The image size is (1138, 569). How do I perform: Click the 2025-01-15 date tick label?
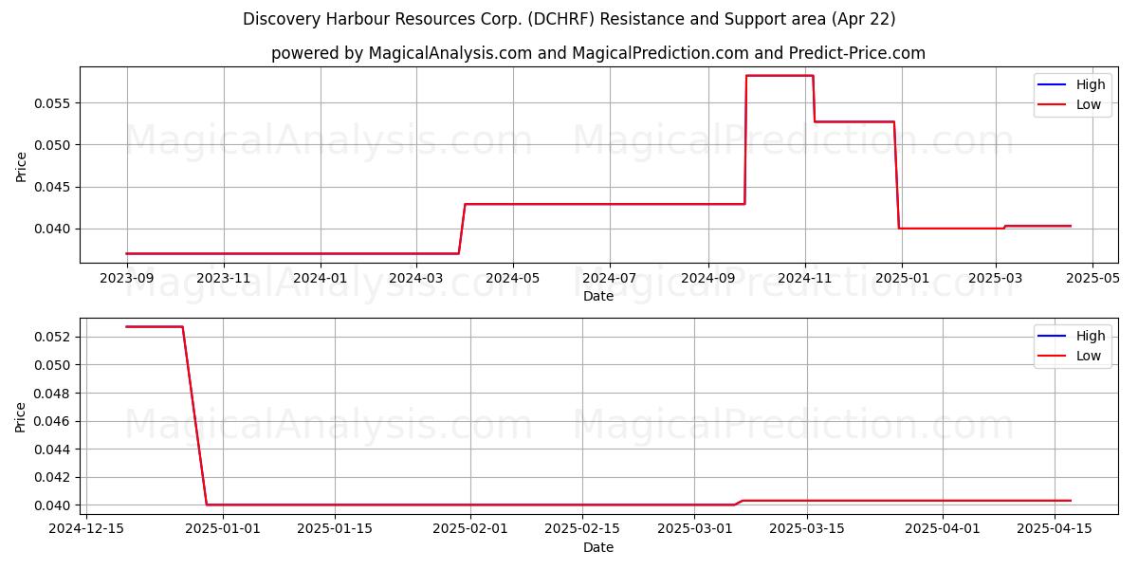[x=334, y=530]
